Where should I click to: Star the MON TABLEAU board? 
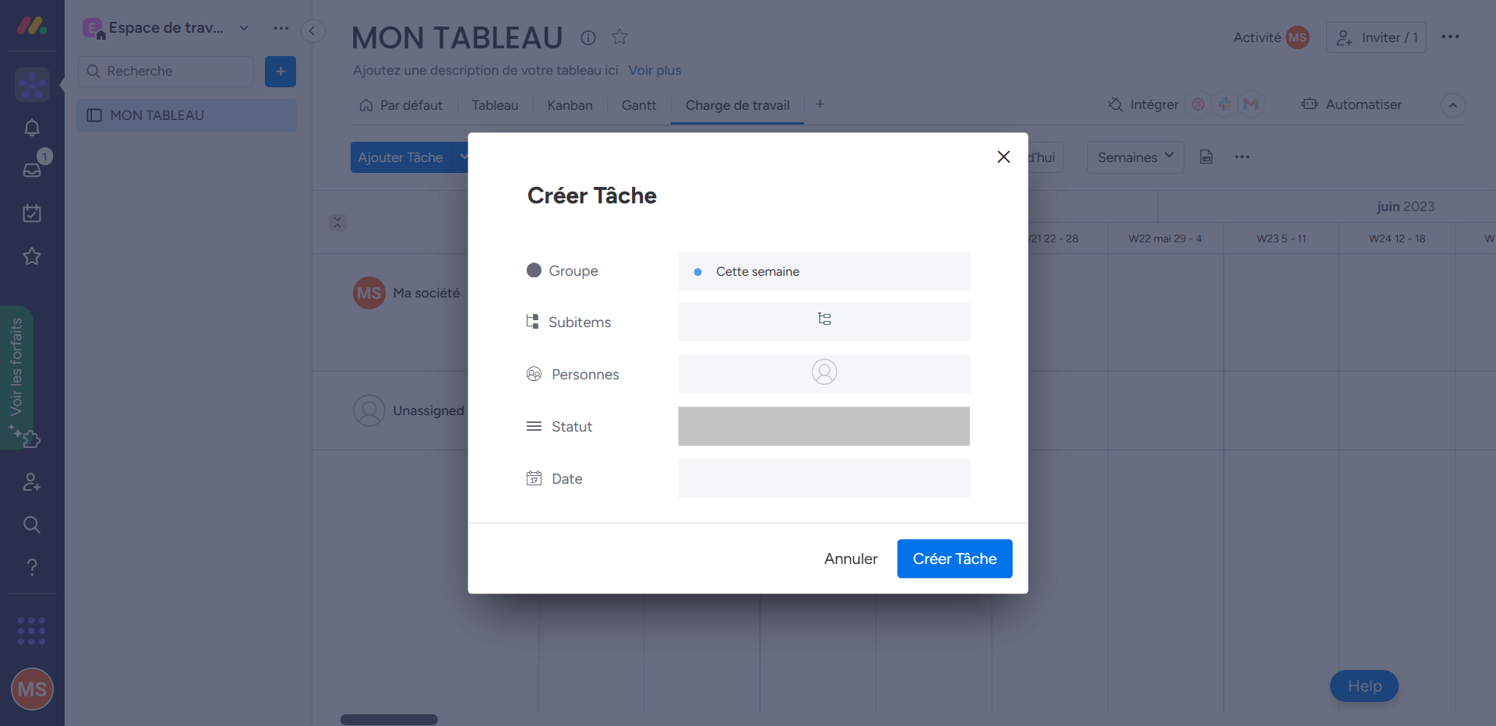click(619, 37)
